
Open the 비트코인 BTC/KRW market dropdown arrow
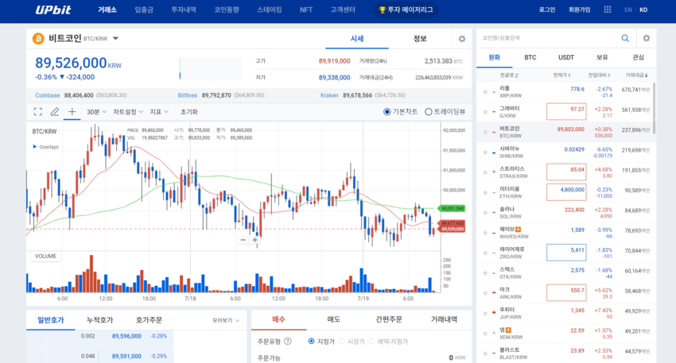[x=115, y=39]
